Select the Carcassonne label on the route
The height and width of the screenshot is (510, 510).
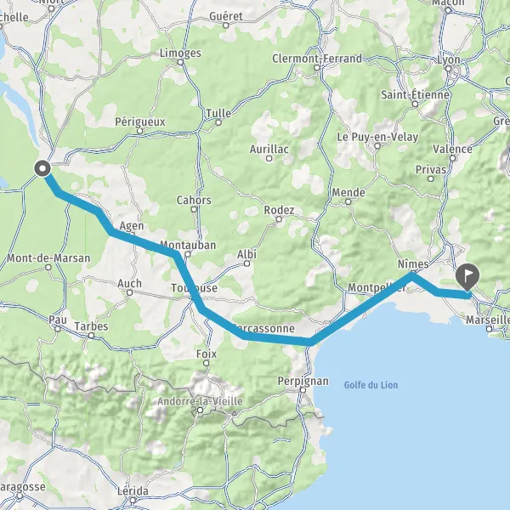pos(264,328)
